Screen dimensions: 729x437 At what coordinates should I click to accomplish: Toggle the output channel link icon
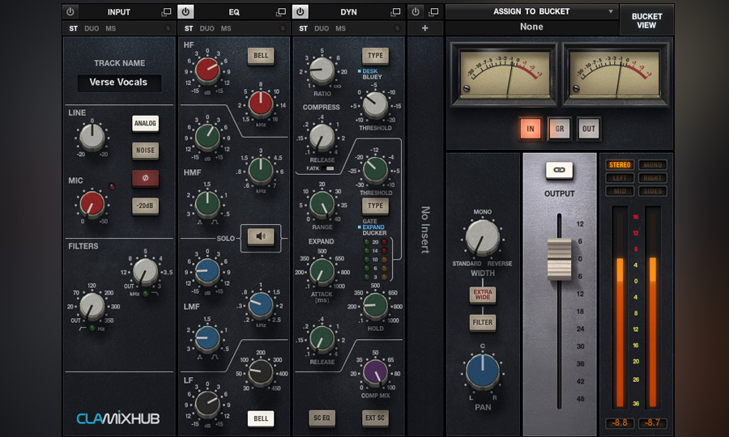click(559, 170)
